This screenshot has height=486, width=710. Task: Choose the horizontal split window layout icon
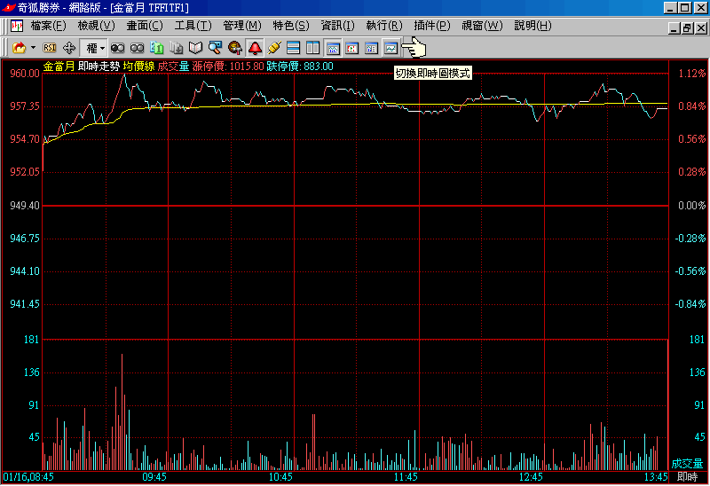click(294, 48)
